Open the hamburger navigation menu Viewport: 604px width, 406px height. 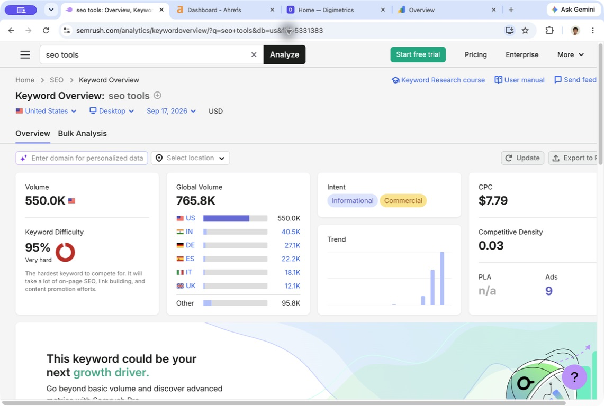pyautogui.click(x=25, y=54)
